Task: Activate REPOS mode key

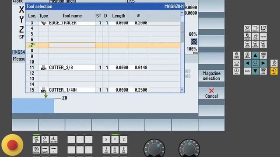Action: click(45, 140)
